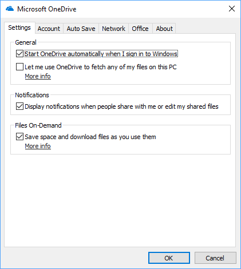
Task: Click the Files On-Demand group heading text
Action: click(x=38, y=125)
